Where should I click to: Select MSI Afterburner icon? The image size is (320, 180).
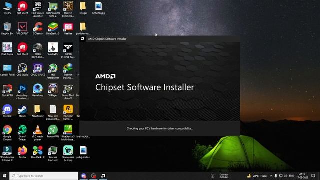point(53,71)
